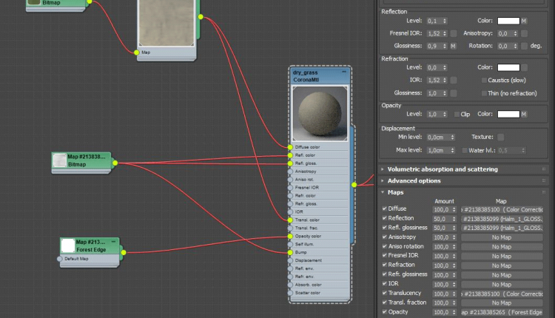555x318 pixels.
Task: Click the Reflection color M map button
Action: coord(524,21)
